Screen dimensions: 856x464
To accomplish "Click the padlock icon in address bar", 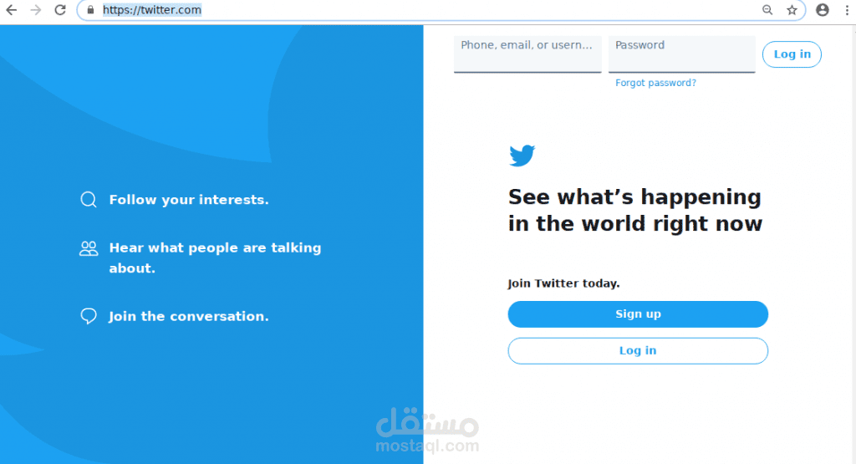I will 90,10.
